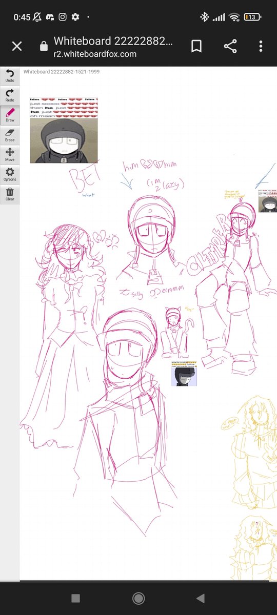Share the whiteboard link
Screen dimensions: 277x615
pos(230,47)
